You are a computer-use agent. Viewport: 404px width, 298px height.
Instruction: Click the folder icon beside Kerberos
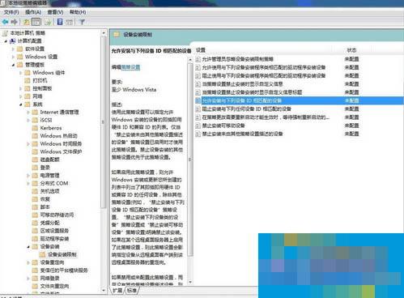[35, 128]
